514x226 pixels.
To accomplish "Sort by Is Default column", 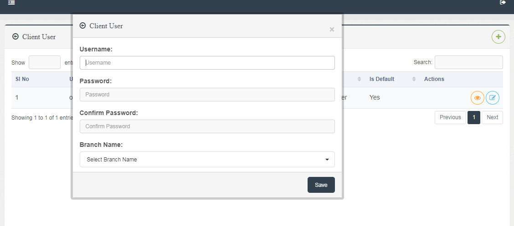I will [392, 79].
